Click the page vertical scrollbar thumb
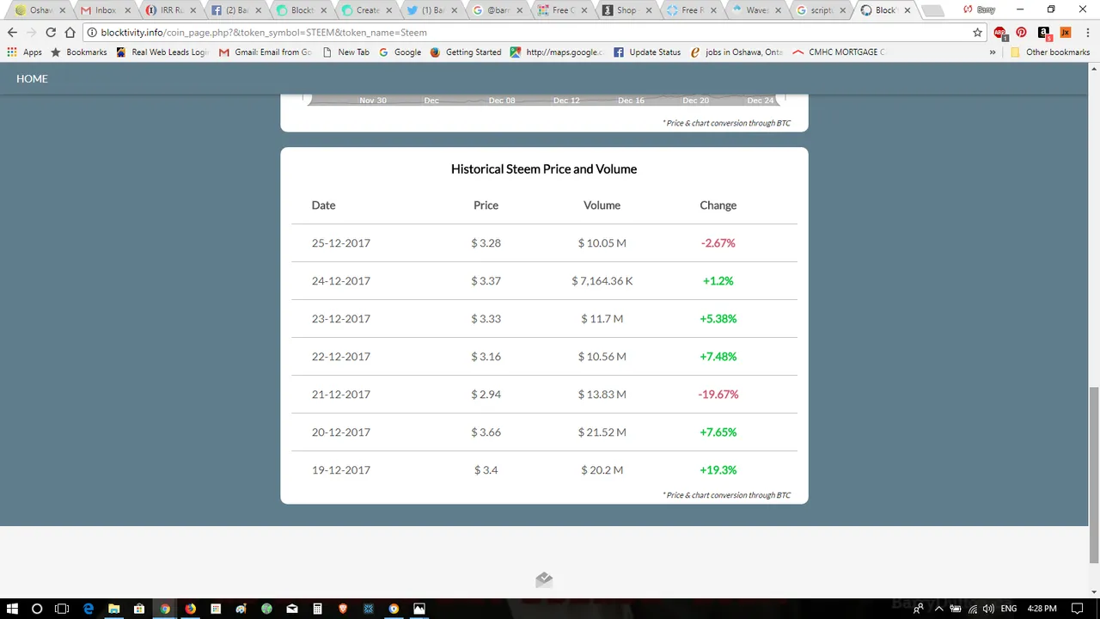Viewport: 1100px width, 619px height. tap(1093, 475)
